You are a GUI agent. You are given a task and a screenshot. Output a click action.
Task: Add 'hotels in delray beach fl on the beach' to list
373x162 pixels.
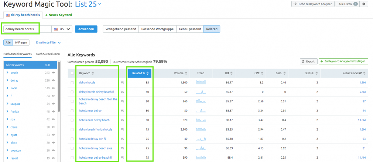point(123,101)
